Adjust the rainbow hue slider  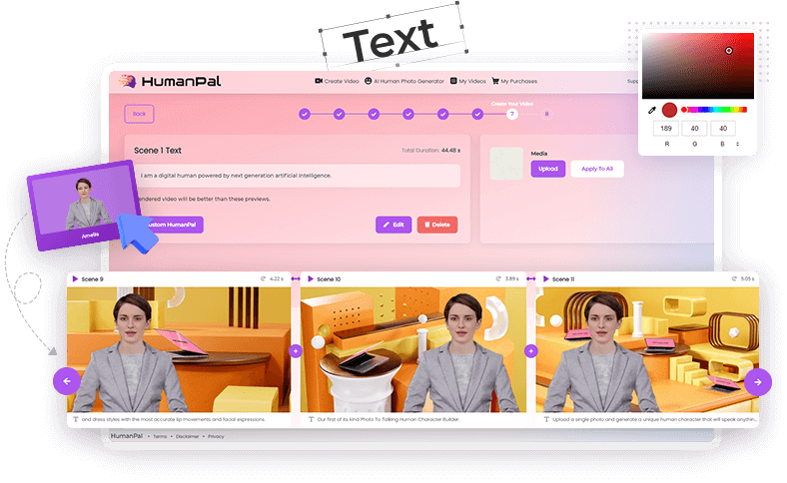click(x=714, y=110)
